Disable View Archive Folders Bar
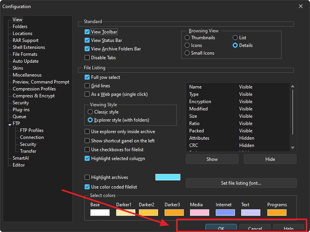The image size is (310, 232). pyautogui.click(x=87, y=49)
